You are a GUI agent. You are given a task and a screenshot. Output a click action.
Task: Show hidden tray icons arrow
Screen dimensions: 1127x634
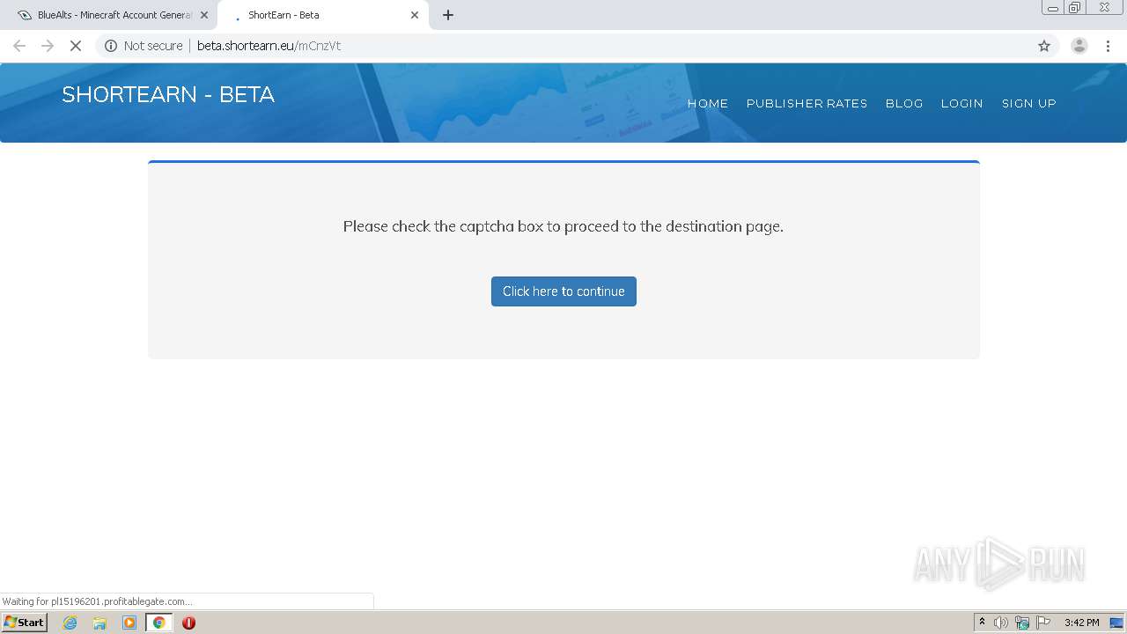pos(982,623)
